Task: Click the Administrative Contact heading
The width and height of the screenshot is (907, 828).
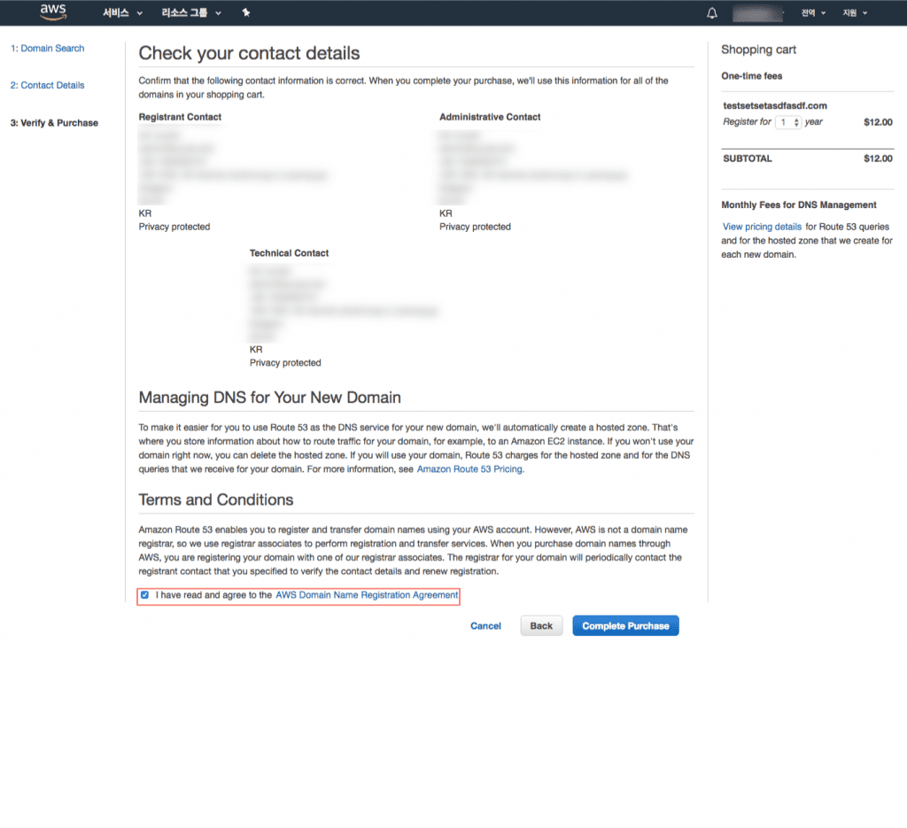Action: pyautogui.click(x=489, y=117)
